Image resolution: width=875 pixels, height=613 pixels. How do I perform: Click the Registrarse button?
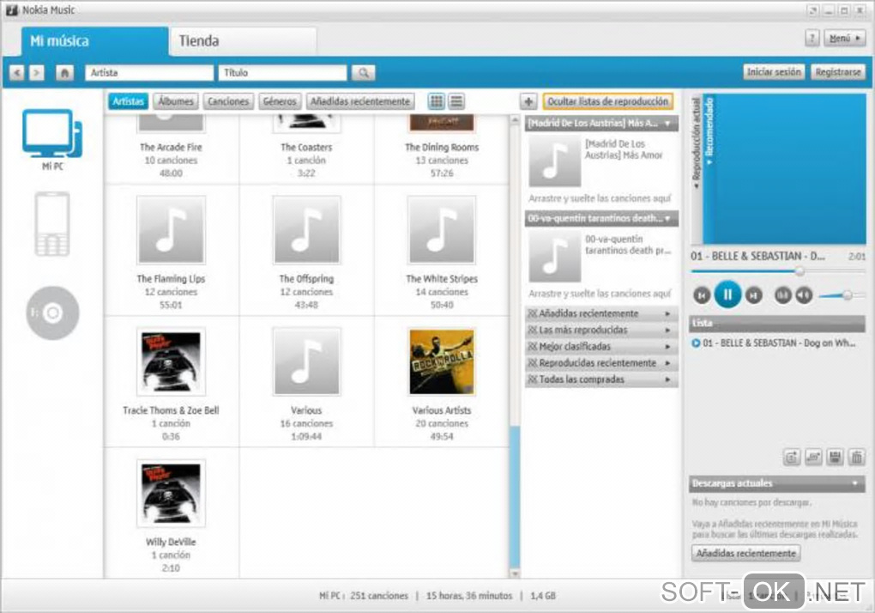[x=837, y=72]
